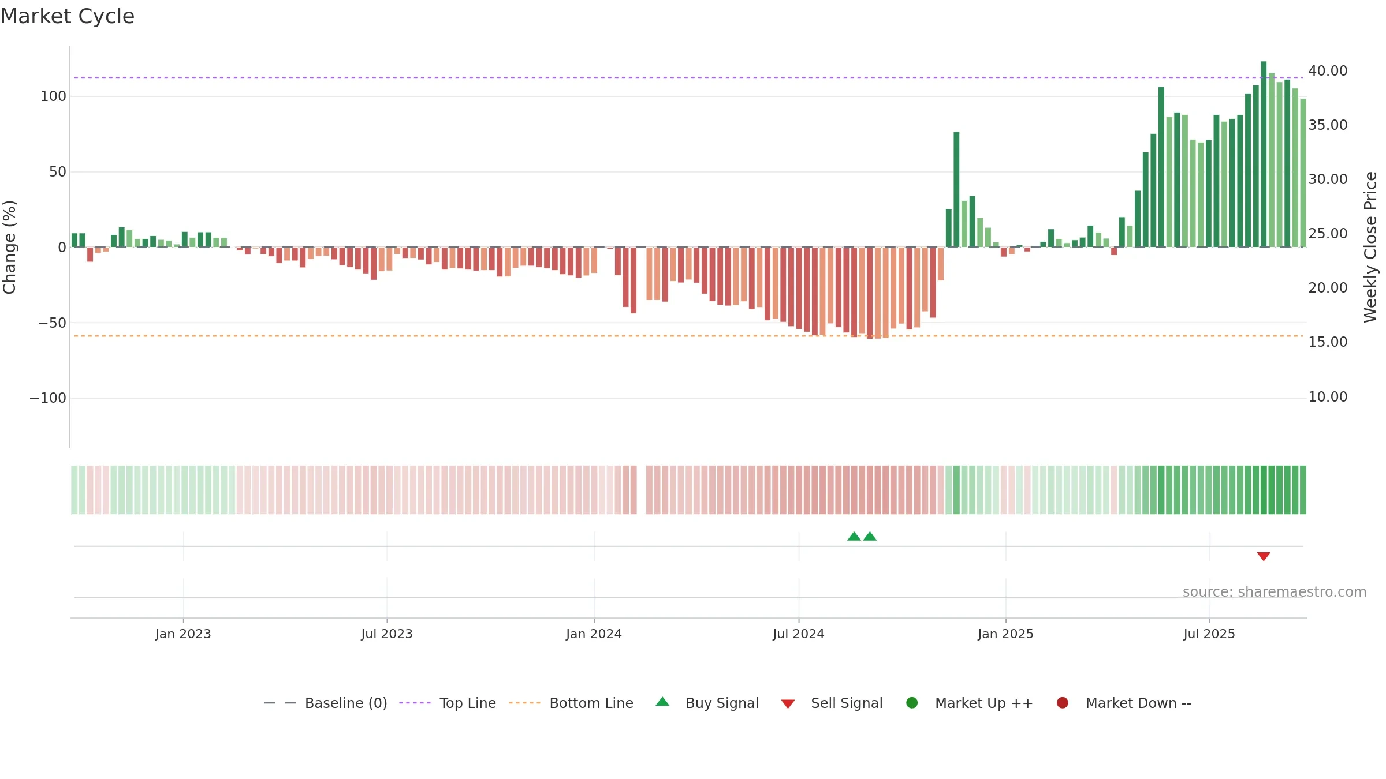This screenshot has width=1386, height=779.
Task: Click the Jan 2024 axis label
Action: tap(594, 634)
